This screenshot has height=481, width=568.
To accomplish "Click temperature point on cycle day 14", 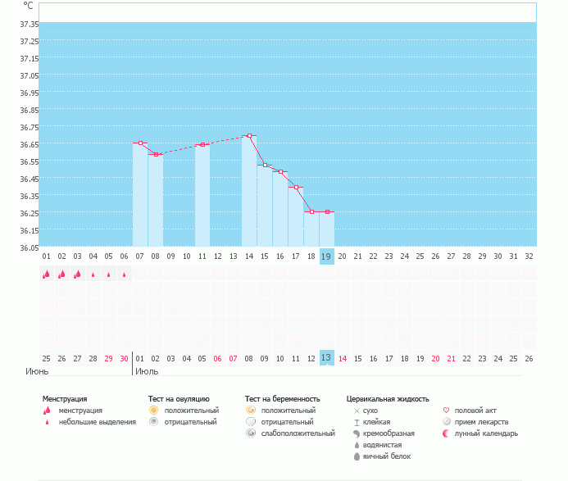I will point(249,136).
